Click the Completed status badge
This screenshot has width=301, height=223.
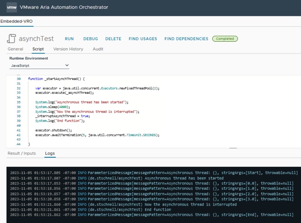pos(225,38)
